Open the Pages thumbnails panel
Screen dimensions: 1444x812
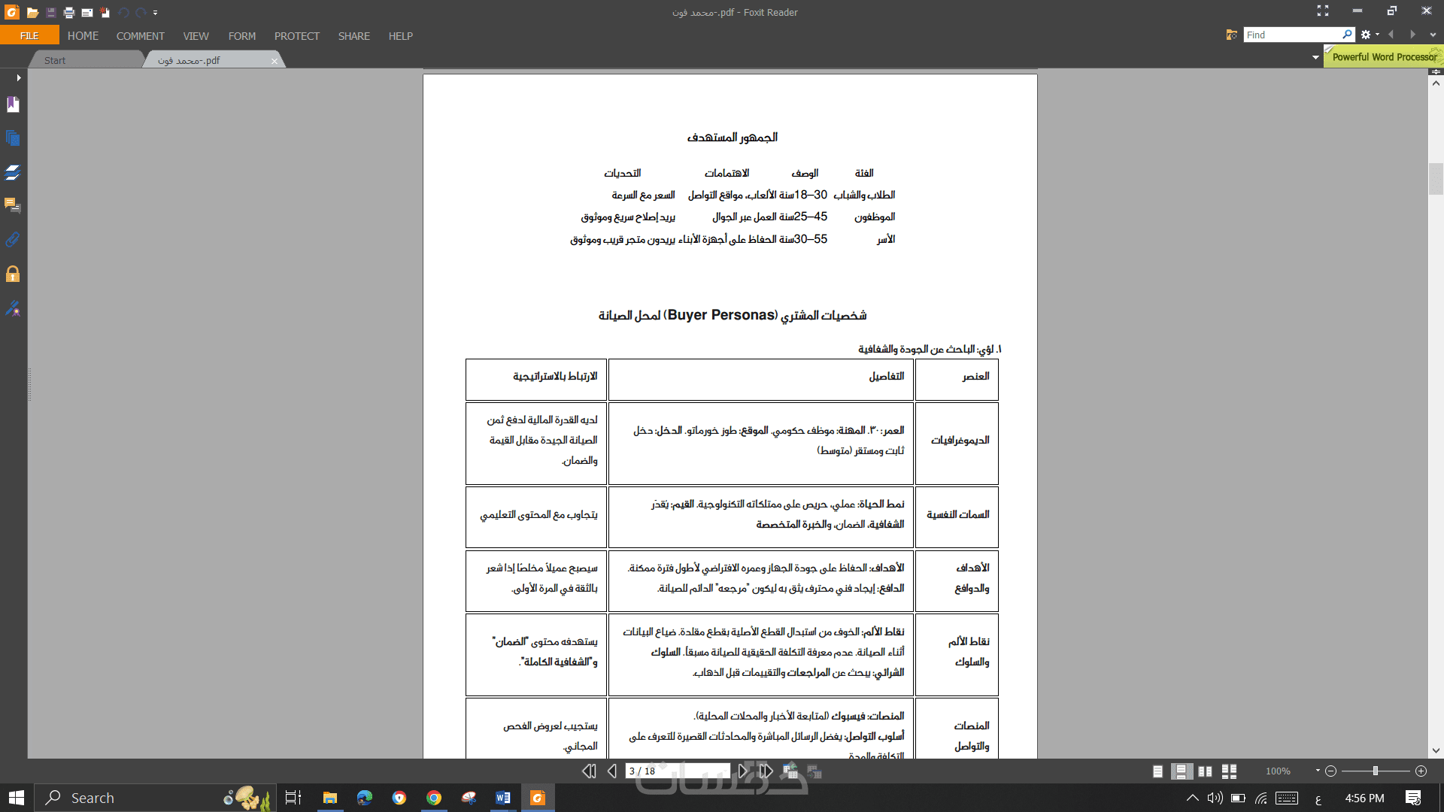click(x=13, y=138)
